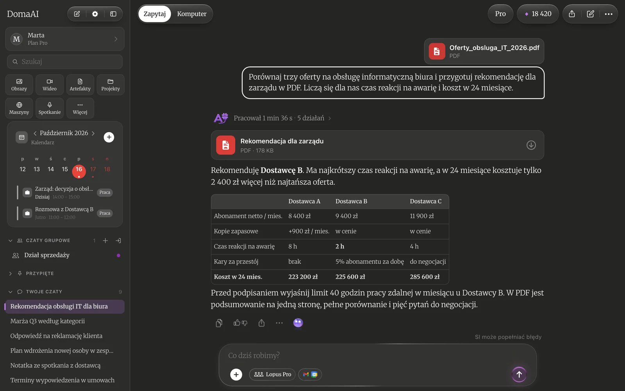625x391 pixels.
Task: Switch to Komputer mode
Action: [192, 14]
